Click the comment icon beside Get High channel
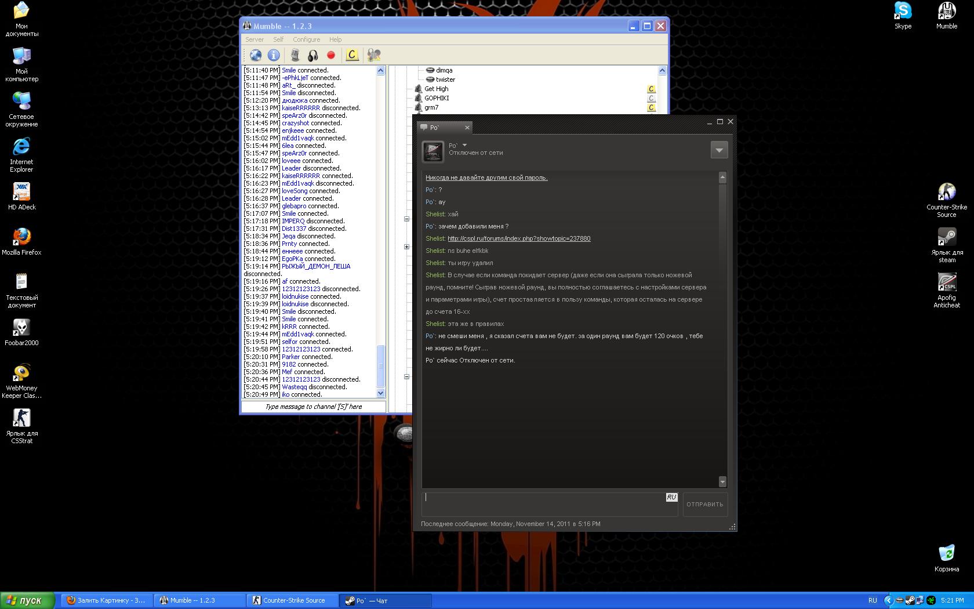Image resolution: width=974 pixels, height=609 pixels. point(651,89)
